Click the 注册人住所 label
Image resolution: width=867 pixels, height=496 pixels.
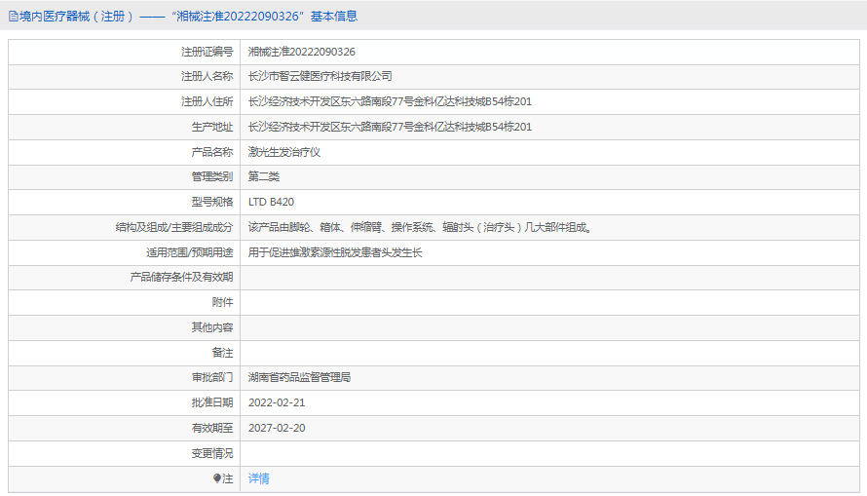tap(207, 101)
